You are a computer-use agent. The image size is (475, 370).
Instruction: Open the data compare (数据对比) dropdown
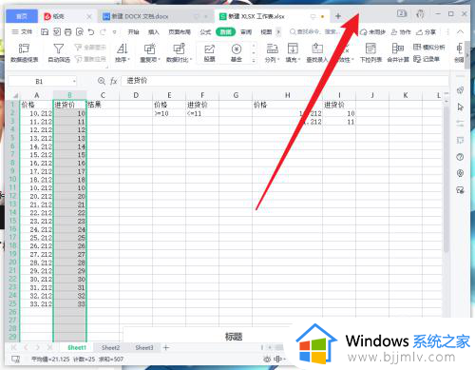click(x=179, y=52)
